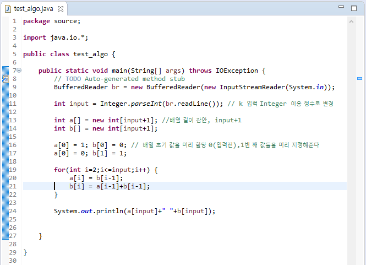
Task: Click 'TODO' in the comment on line 8
Action: 73,79
